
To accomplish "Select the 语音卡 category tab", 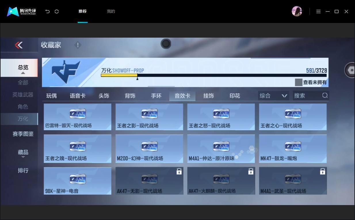I will [x=77, y=96].
